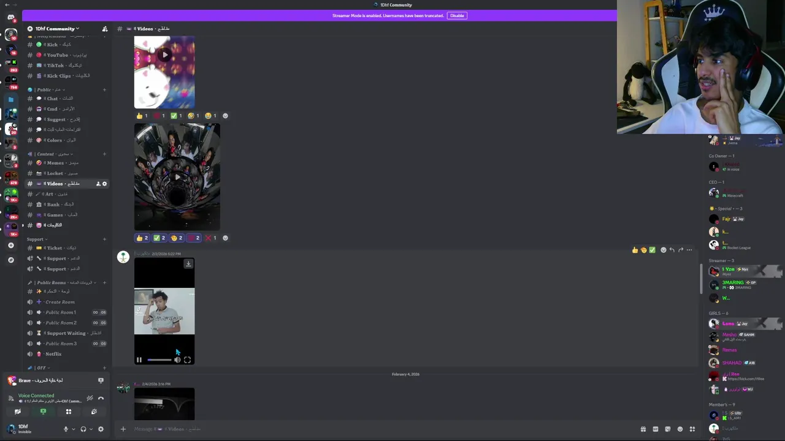Open headphone output options arrow

[91, 429]
